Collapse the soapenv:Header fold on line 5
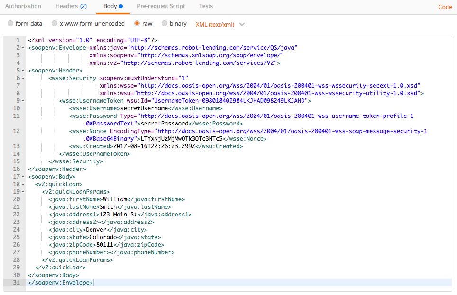Viewport: 457px width, 295px height. (x=23, y=71)
